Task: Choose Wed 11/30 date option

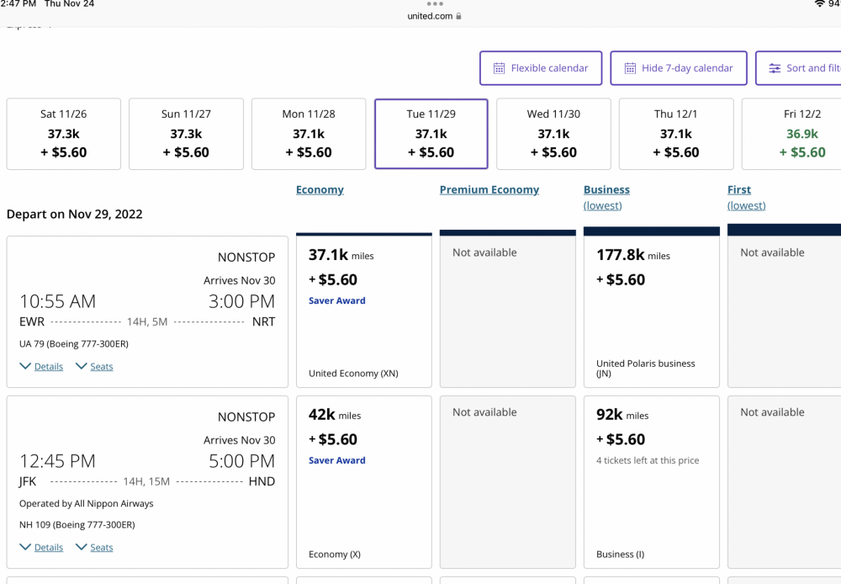Action: [x=553, y=134]
